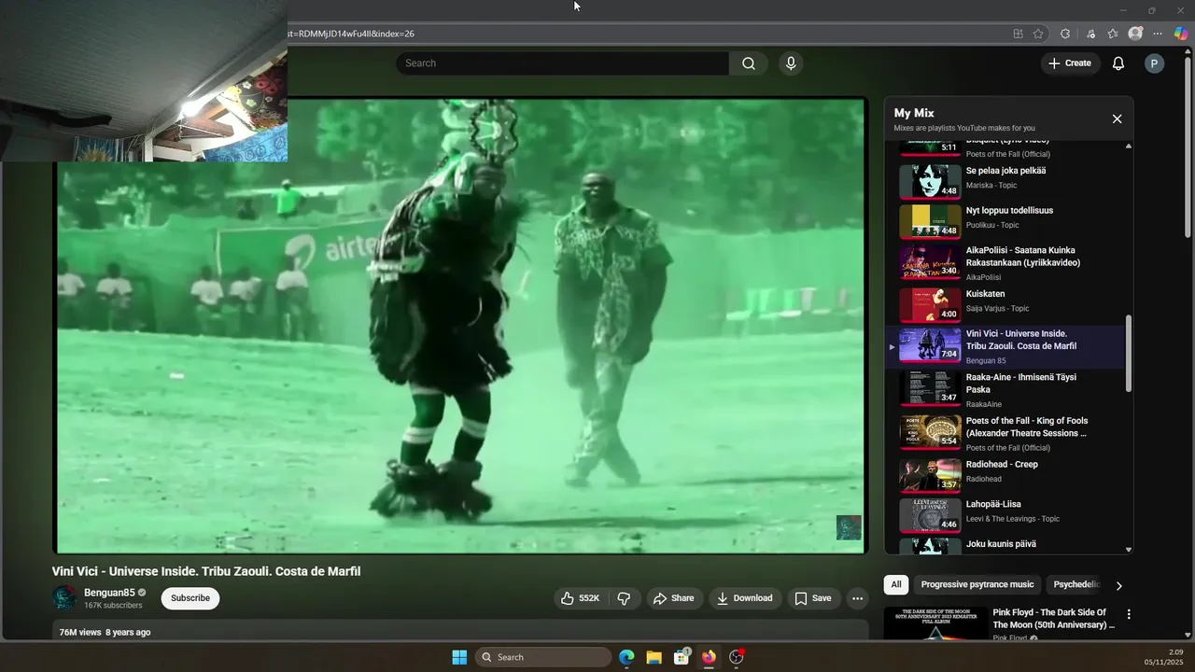Select the All filter chip
This screenshot has height=672, width=1195.
896,584
